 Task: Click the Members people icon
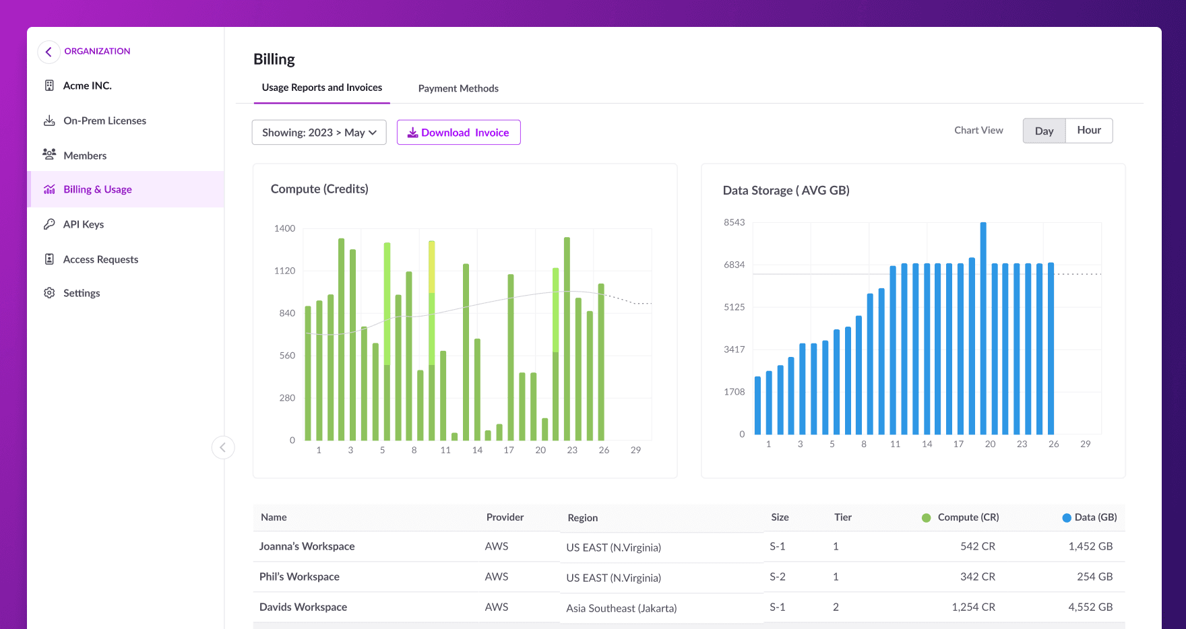[x=49, y=154]
